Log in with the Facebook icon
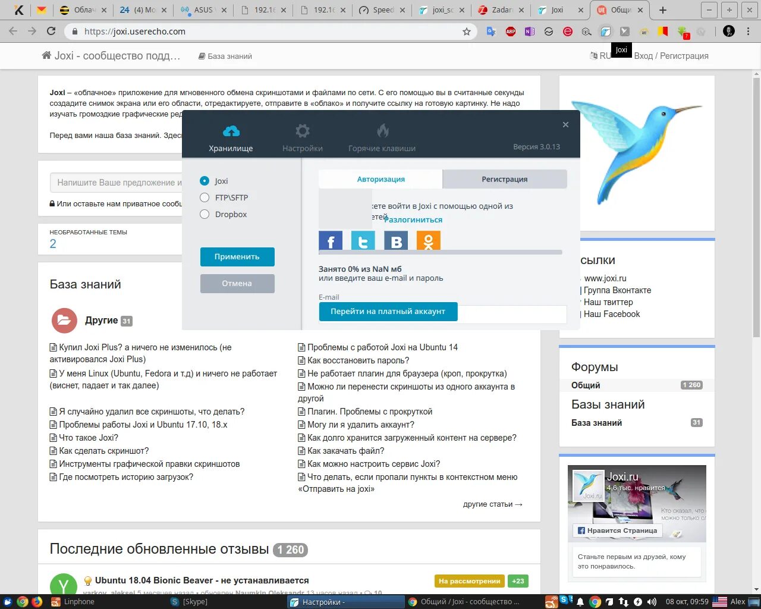This screenshot has width=761, height=609. 331,240
